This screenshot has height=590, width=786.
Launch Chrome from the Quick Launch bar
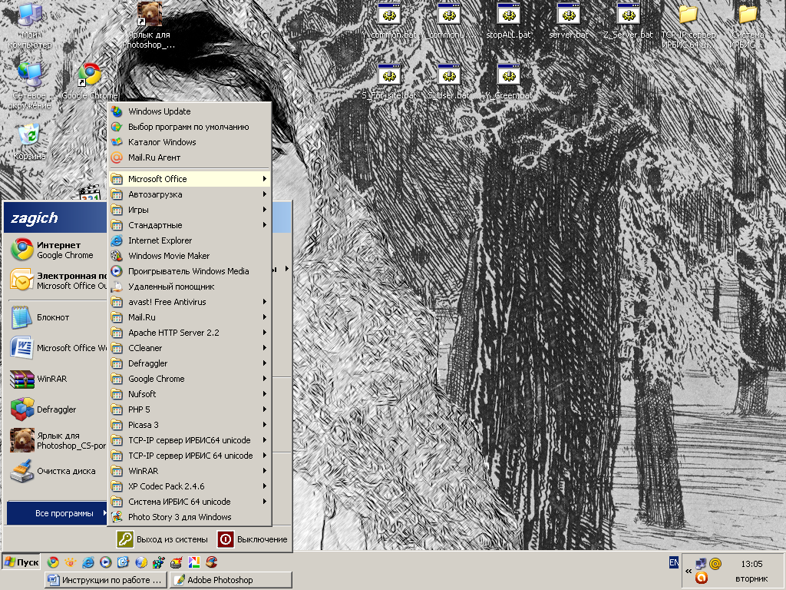[53, 562]
